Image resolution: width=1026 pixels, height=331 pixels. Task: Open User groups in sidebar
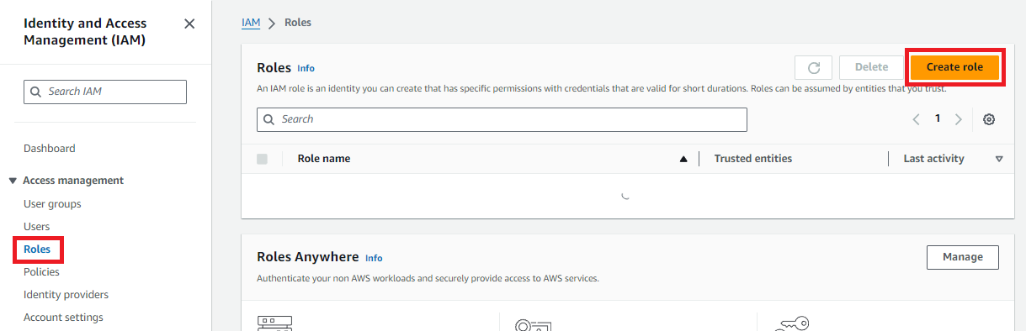coord(52,204)
